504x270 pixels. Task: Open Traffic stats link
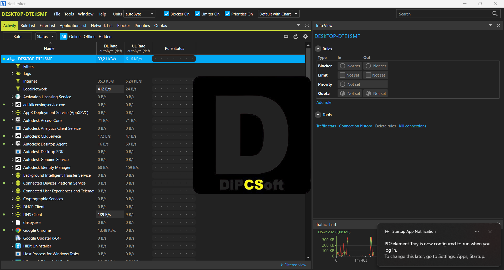coord(326,126)
